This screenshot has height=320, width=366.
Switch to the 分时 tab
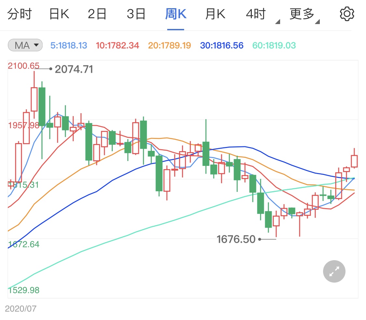[20, 14]
